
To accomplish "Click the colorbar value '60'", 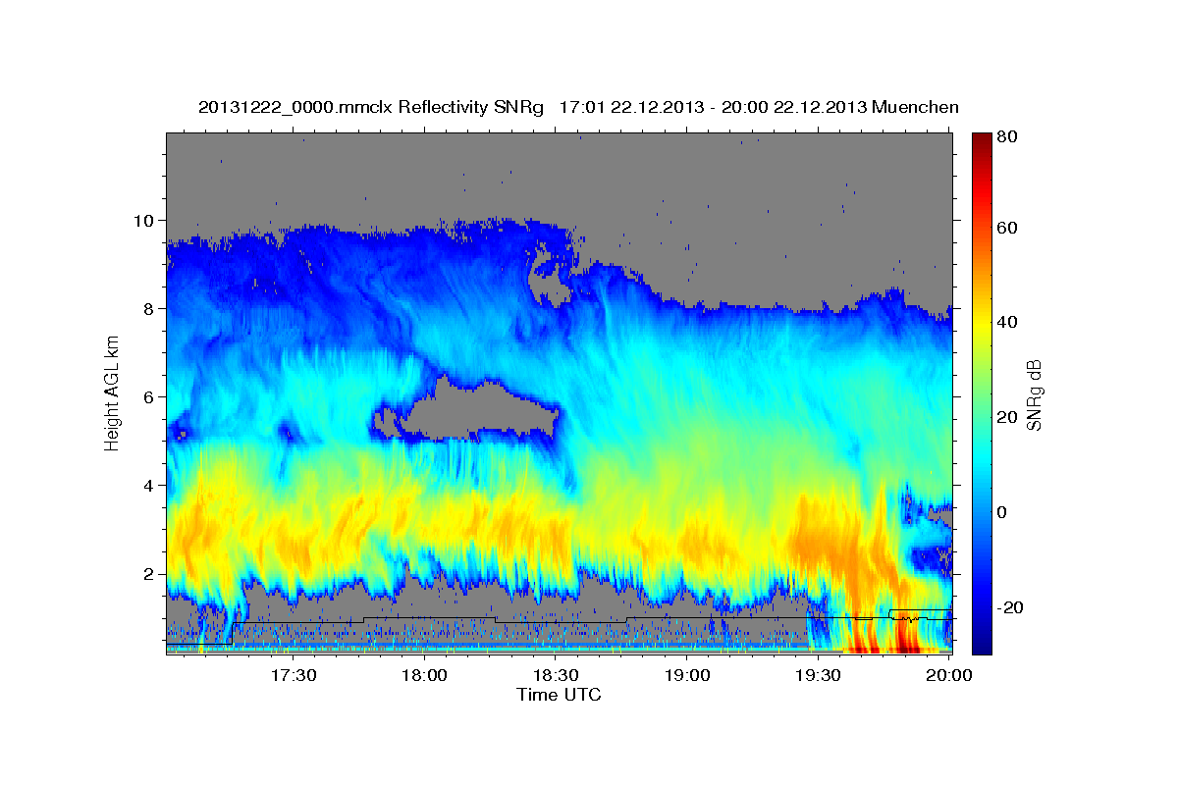I will [1006, 228].
